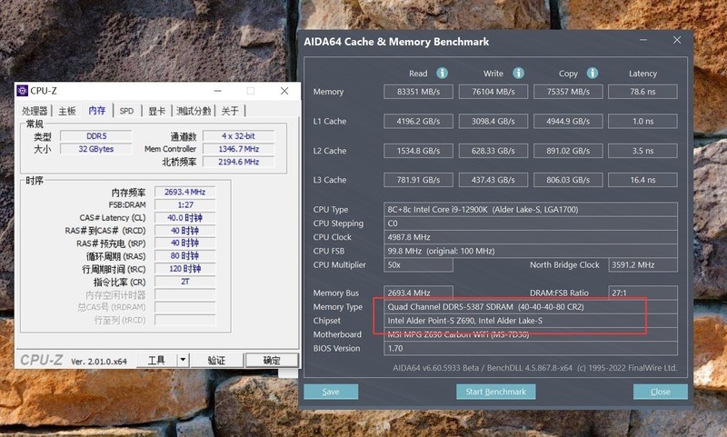This screenshot has width=727, height=437.
Task: Open the 关于 tab in CPU-Z
Action: [230, 111]
